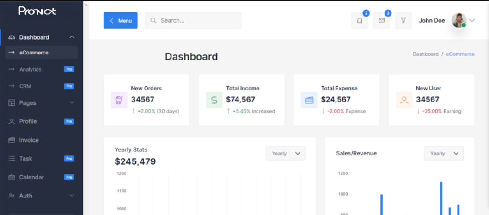
Task: Click the Dashboard breadcrumb link
Action: [425, 54]
